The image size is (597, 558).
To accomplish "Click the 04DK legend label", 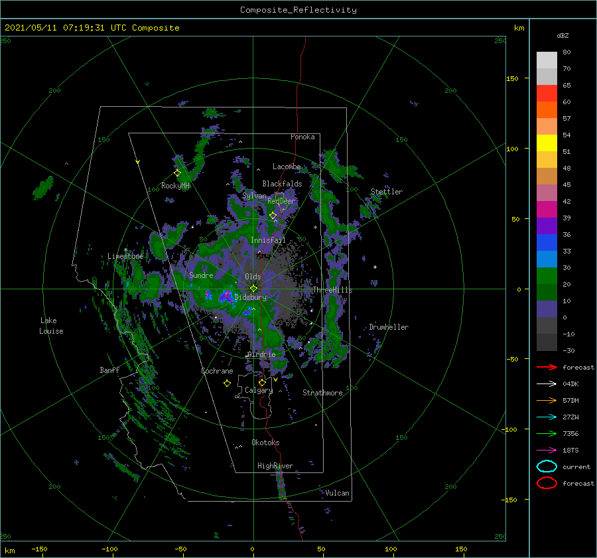I will coord(570,384).
